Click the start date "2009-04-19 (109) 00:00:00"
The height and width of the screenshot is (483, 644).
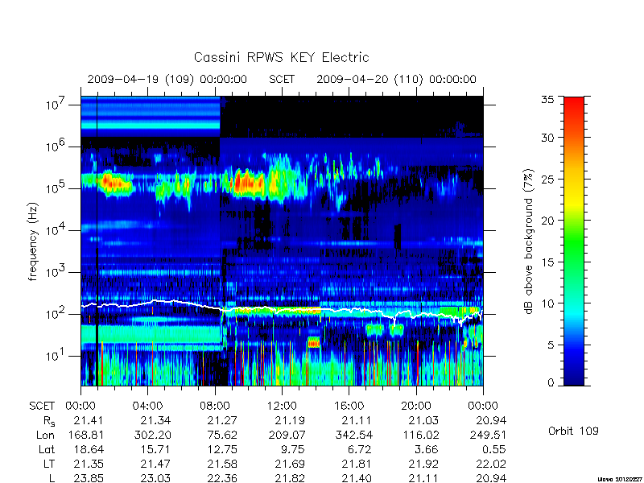pyautogui.click(x=167, y=79)
